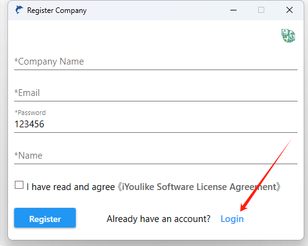This screenshot has height=246, width=308.
Task: Tick the license agreement checkbox
Action: 19,185
